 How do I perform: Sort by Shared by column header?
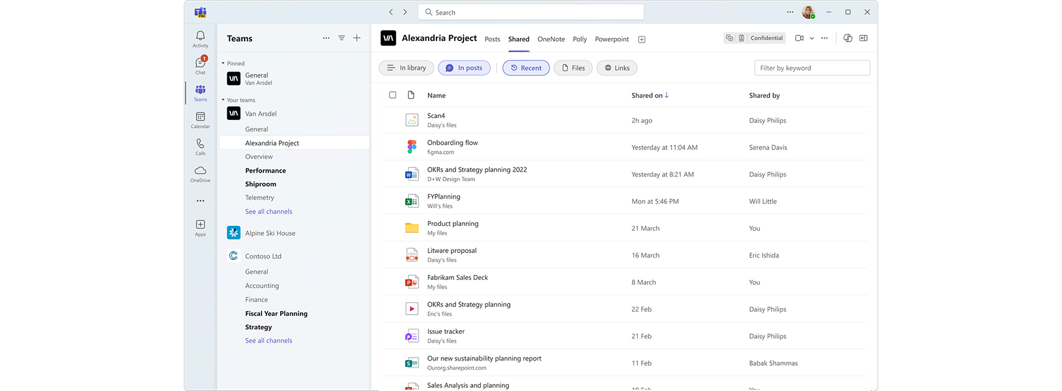764,96
